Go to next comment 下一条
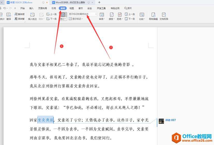The image size is (214, 145). [x=51, y=19]
